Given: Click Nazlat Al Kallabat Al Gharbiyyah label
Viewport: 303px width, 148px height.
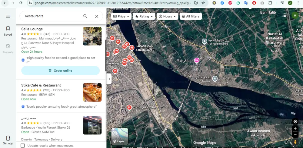Looking at the screenshot, I should pyautogui.click(x=275, y=38).
